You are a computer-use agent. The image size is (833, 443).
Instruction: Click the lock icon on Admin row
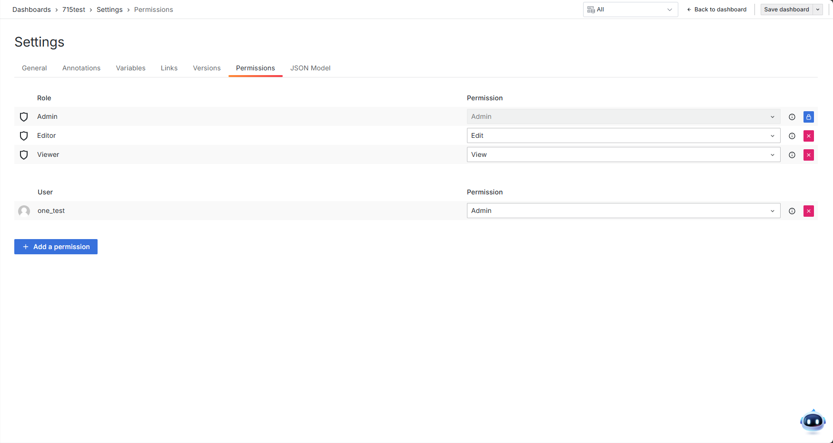(x=808, y=117)
